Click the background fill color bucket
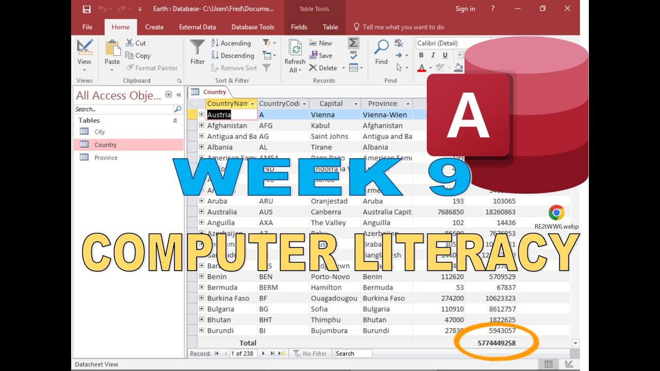Image resolution: width=660 pixels, height=371 pixels. coord(458,68)
